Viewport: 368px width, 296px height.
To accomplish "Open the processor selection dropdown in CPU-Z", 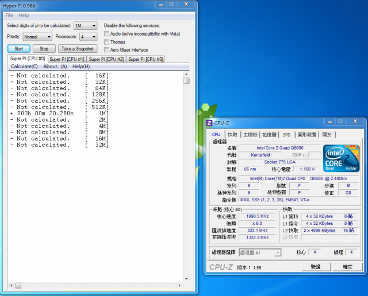I will tap(260, 252).
